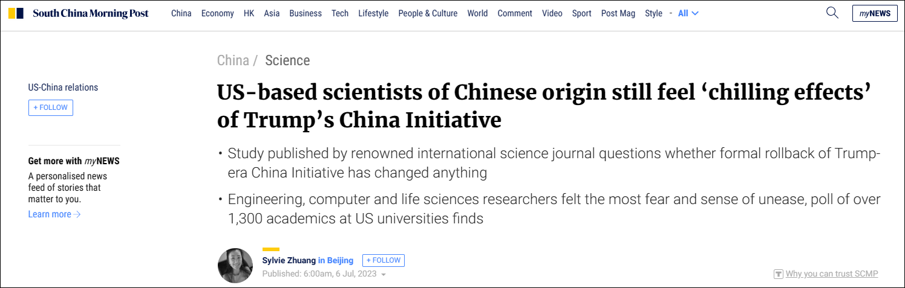Viewport: 905px width, 288px height.
Task: Follow author Sylvie Zhuang
Action: (384, 260)
